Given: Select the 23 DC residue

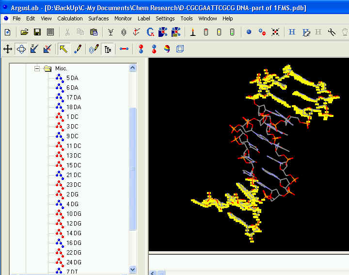Looking at the screenshot, I should tap(73, 185).
